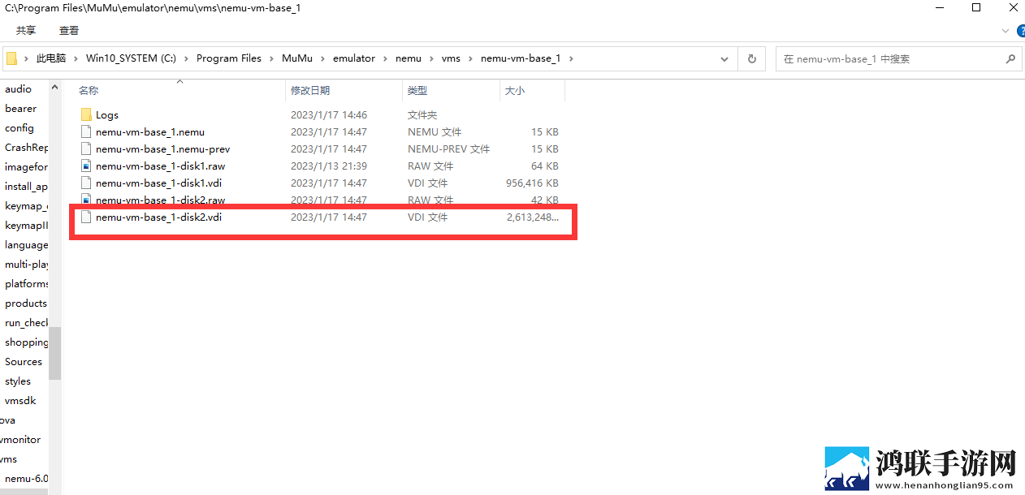Click navigation pane scroll-up arrow

[x=54, y=86]
